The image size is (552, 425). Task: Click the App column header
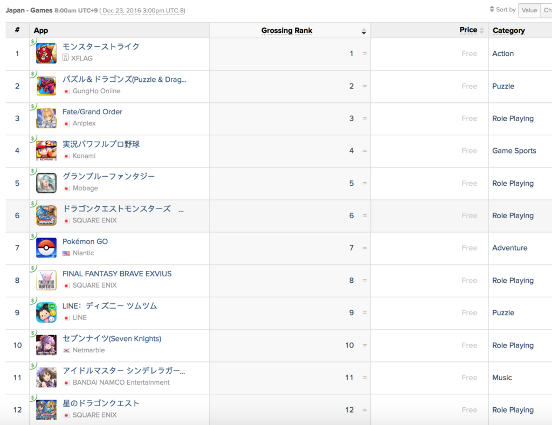41,31
